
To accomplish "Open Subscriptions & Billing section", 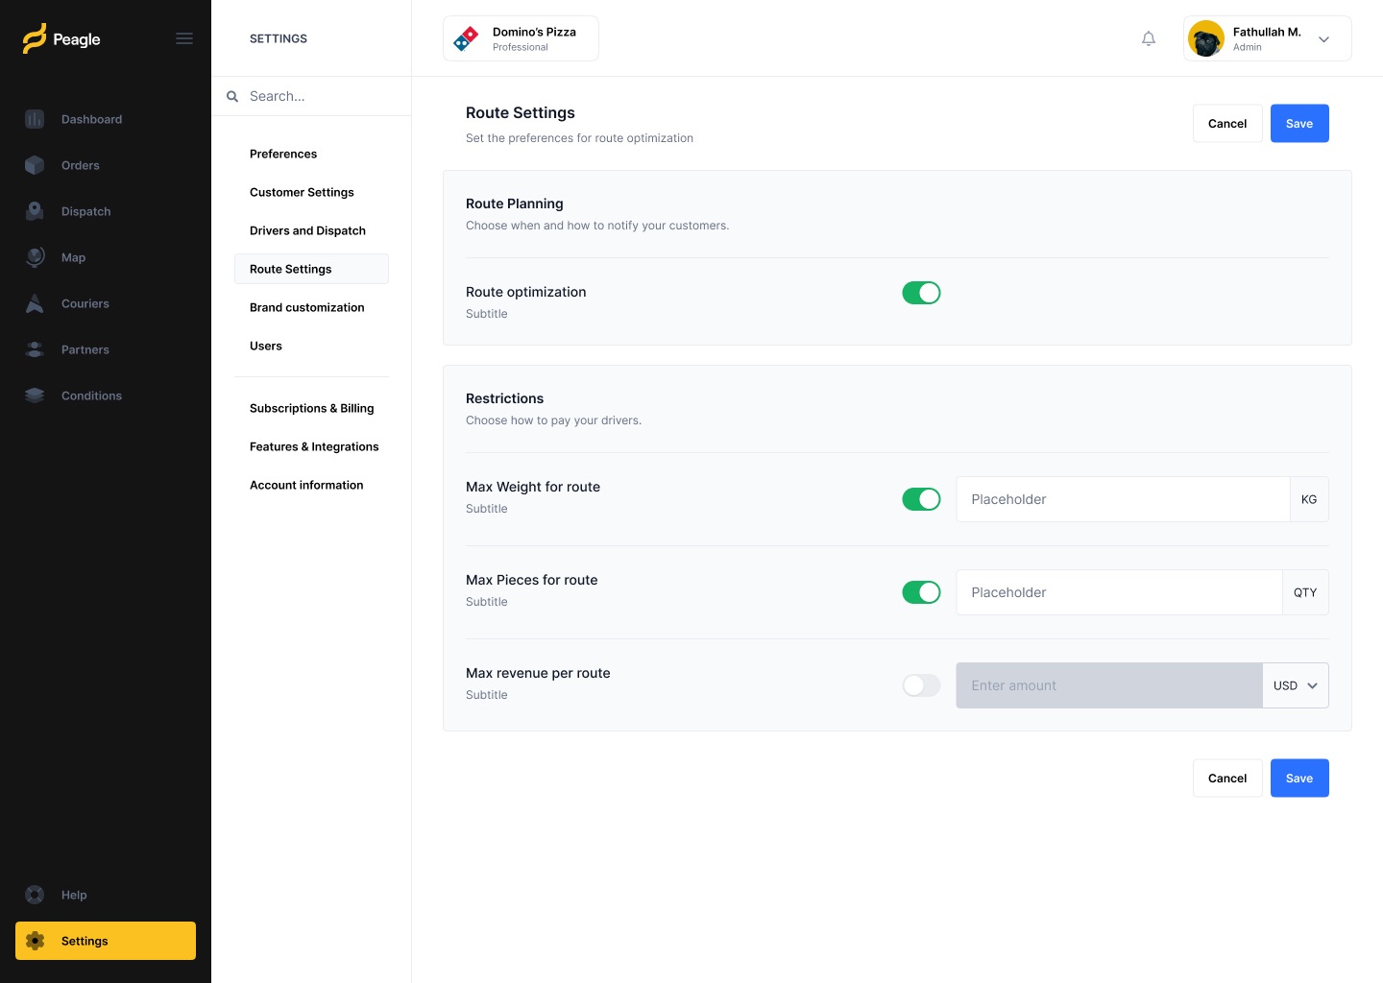I will point(311,408).
